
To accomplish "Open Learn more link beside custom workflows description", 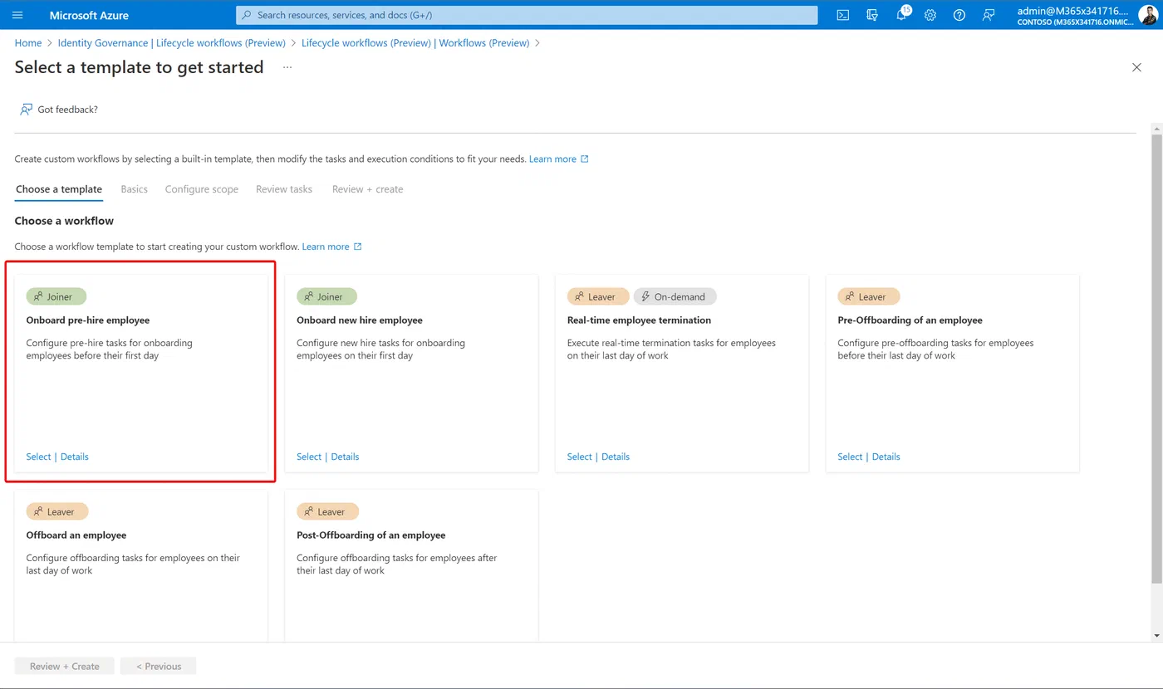I will 552,159.
